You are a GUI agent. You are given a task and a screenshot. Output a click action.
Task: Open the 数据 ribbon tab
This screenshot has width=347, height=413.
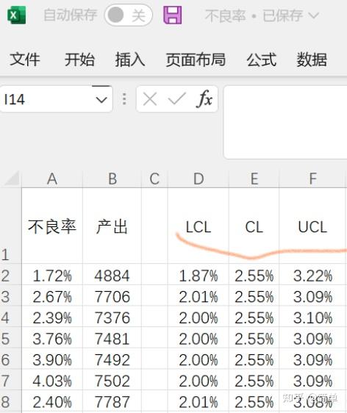click(x=312, y=60)
